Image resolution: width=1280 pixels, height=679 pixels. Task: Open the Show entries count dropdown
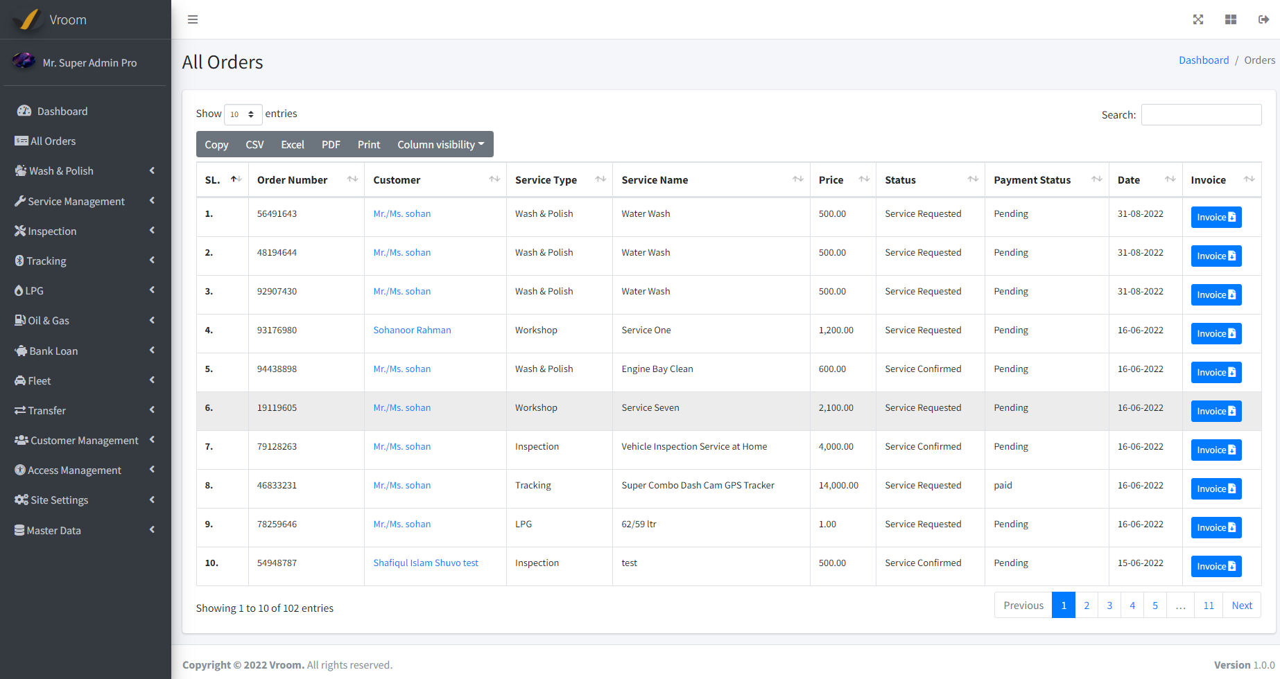tap(243, 114)
